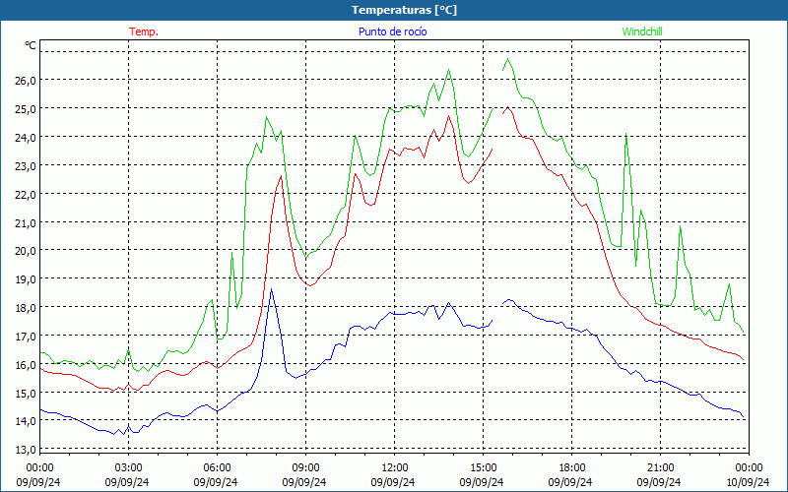Click the 13,0 y-axis value
This screenshot has width=788, height=492.
[x=24, y=450]
